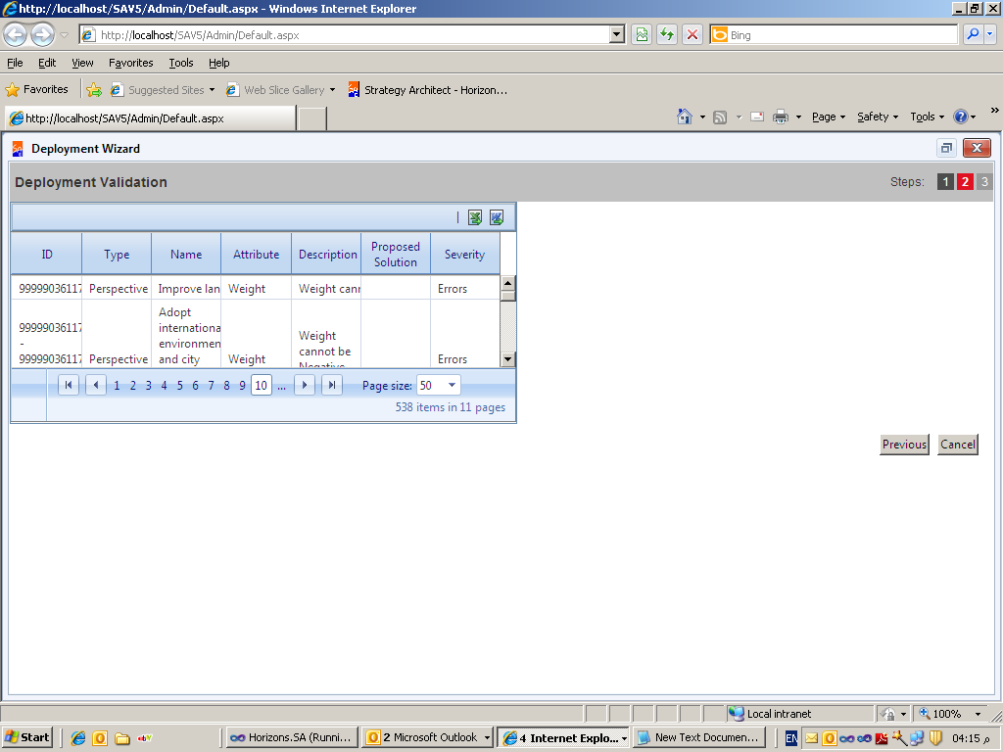
Task: Click Add to Favorites Bar icon
Action: coord(94,90)
